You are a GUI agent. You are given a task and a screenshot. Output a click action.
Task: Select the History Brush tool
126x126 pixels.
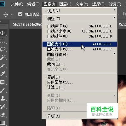(x=3, y=106)
